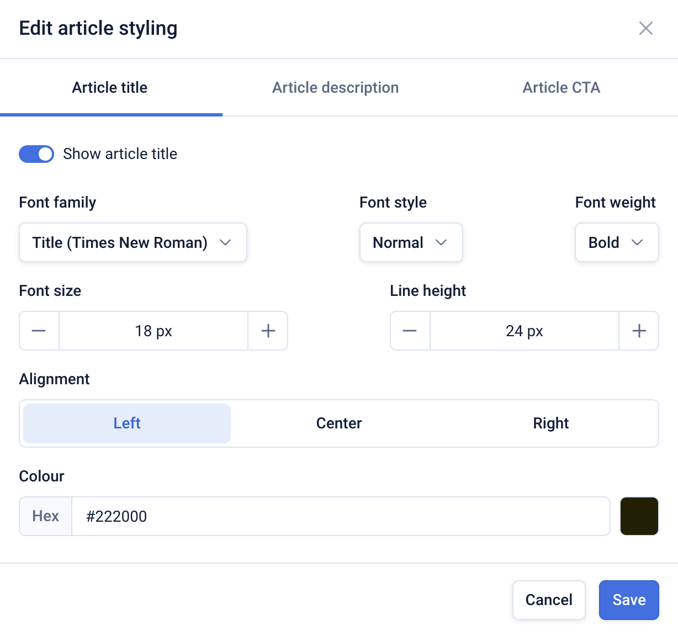
Task: Select Left alignment option
Action: [x=127, y=423]
